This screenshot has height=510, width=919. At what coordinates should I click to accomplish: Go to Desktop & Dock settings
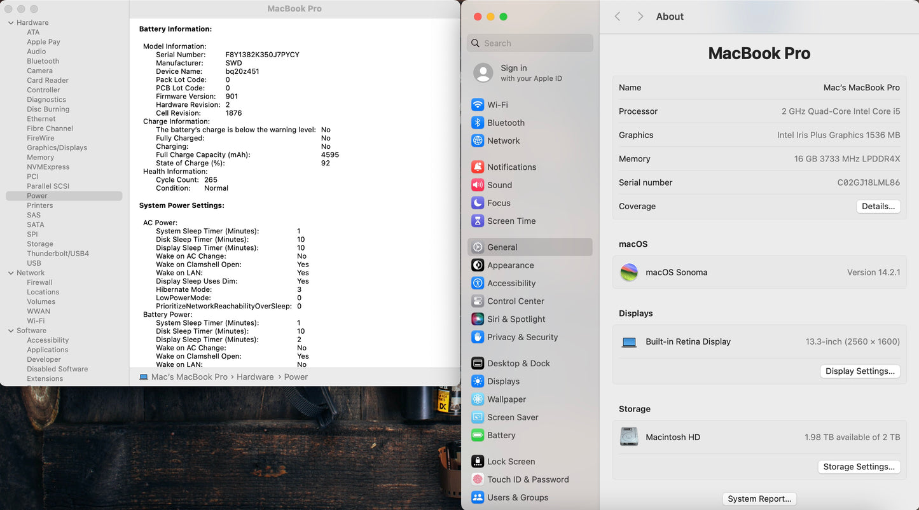click(x=518, y=364)
